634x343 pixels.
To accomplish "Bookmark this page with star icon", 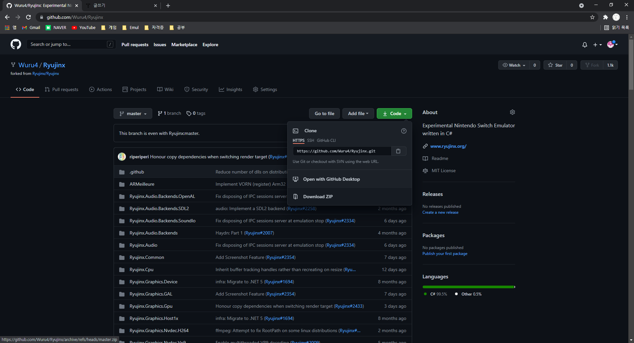I will [x=592, y=17].
